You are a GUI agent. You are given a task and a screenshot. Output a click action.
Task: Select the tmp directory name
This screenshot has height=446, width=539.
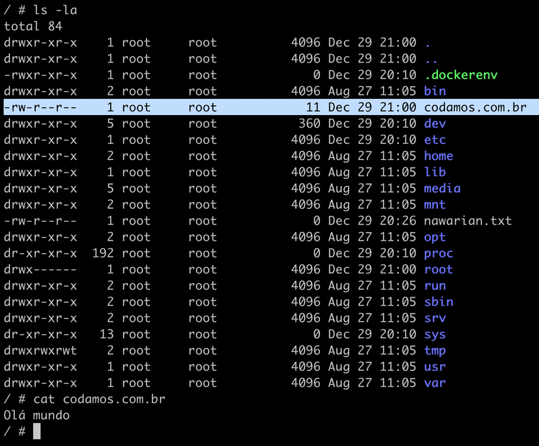pyautogui.click(x=434, y=351)
